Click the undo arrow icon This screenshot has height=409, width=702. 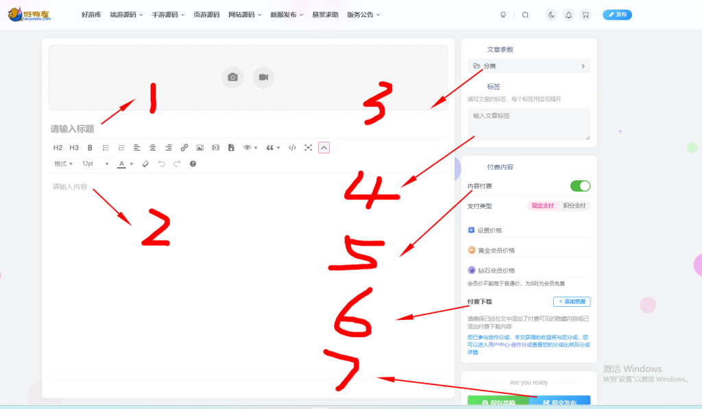click(x=162, y=164)
